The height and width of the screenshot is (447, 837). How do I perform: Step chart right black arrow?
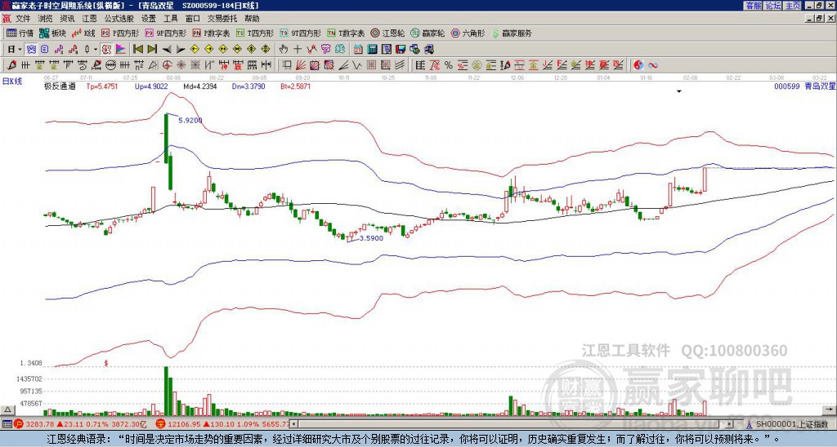(181, 49)
